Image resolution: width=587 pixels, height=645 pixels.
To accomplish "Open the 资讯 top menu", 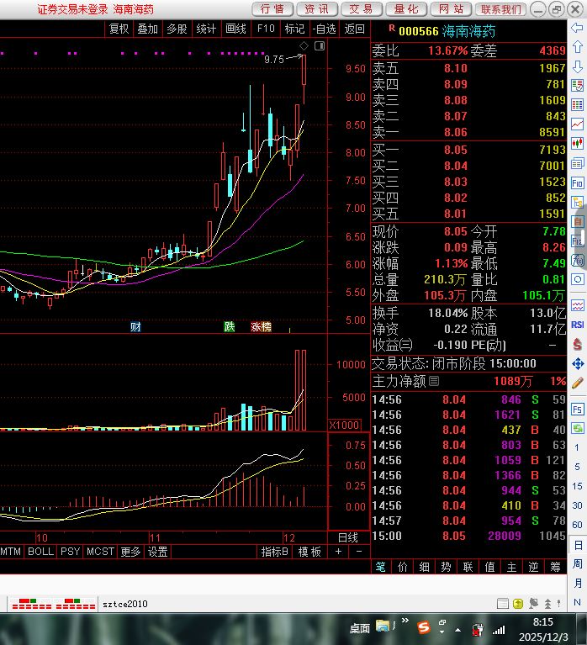I will 317,9.
